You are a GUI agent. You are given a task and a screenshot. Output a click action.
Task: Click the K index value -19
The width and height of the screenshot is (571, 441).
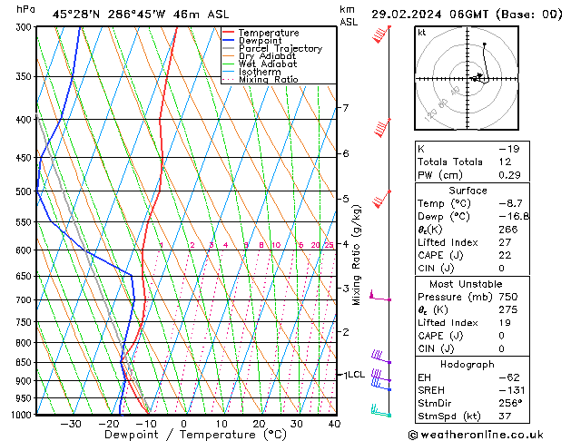(509, 149)
